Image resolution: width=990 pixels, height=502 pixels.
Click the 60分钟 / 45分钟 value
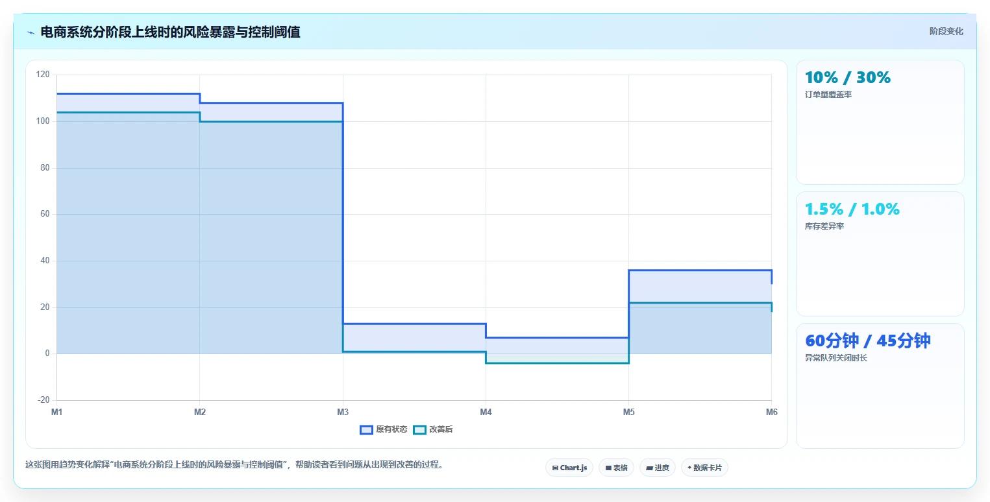pyautogui.click(x=868, y=341)
